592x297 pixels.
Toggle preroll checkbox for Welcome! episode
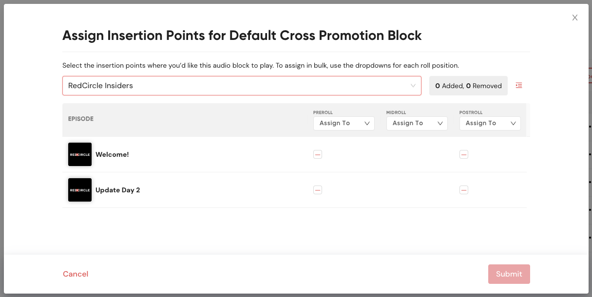tap(318, 154)
